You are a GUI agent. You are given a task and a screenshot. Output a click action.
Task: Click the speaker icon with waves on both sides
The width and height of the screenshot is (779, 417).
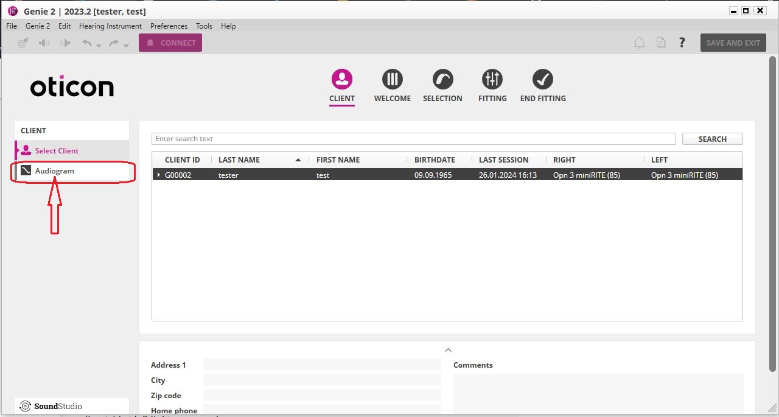click(65, 43)
